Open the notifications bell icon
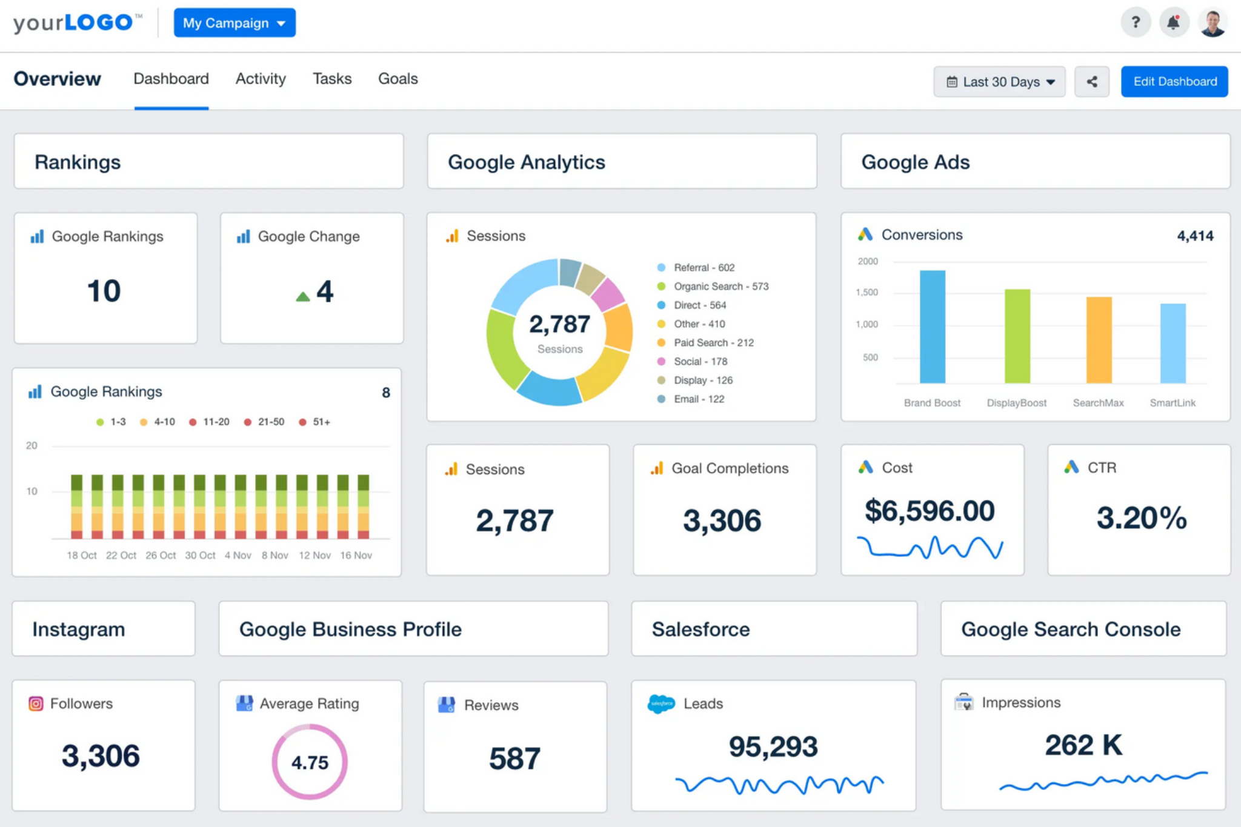The width and height of the screenshot is (1241, 827). 1174,23
